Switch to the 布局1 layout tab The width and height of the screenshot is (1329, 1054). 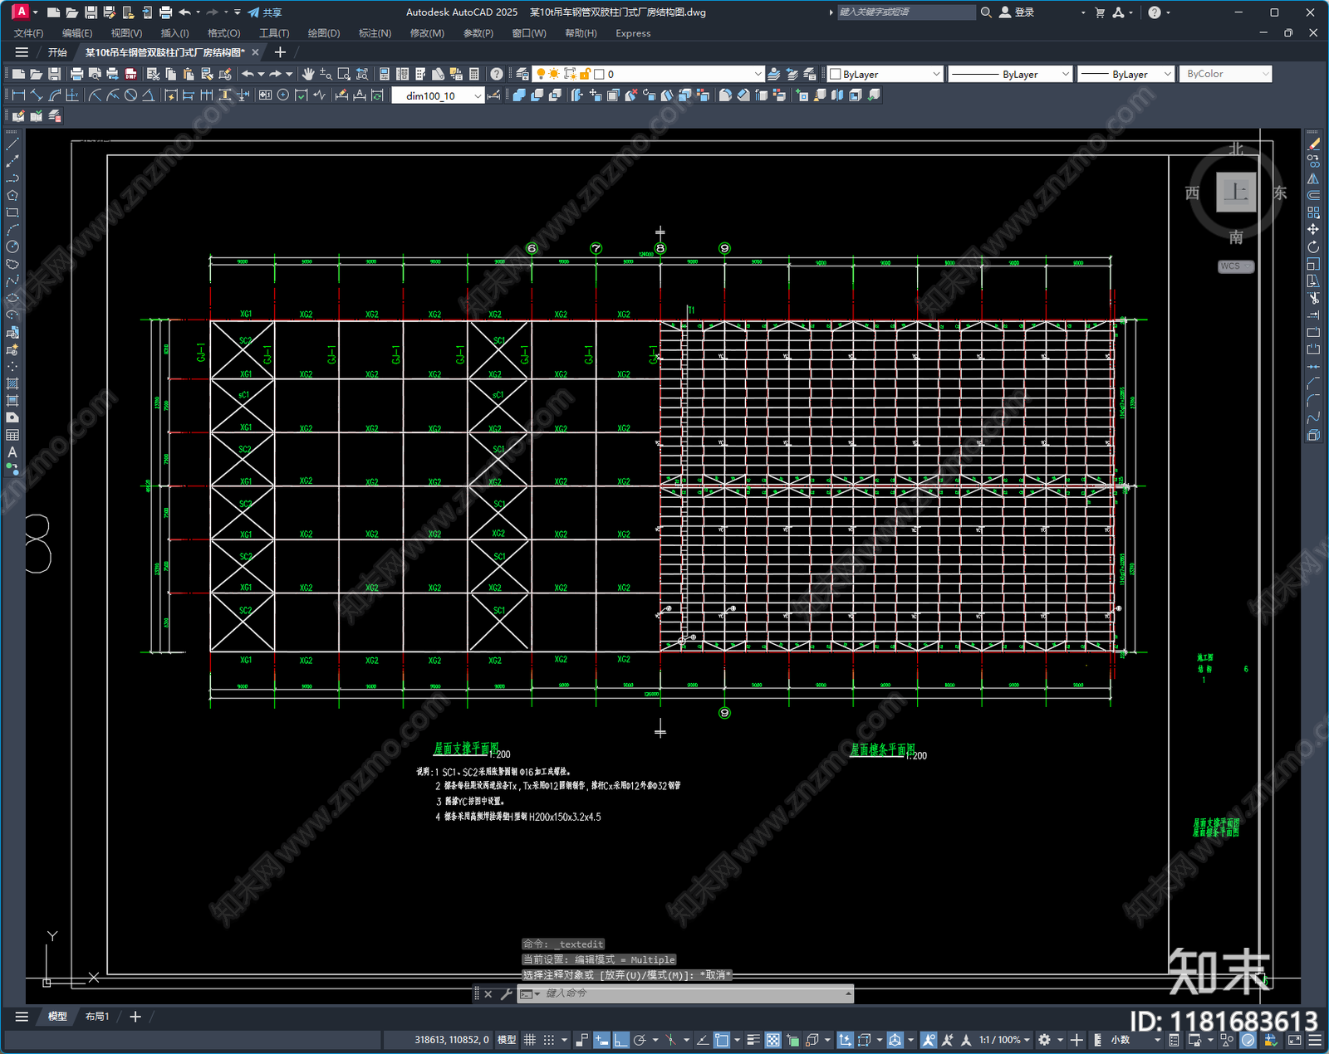click(97, 1017)
